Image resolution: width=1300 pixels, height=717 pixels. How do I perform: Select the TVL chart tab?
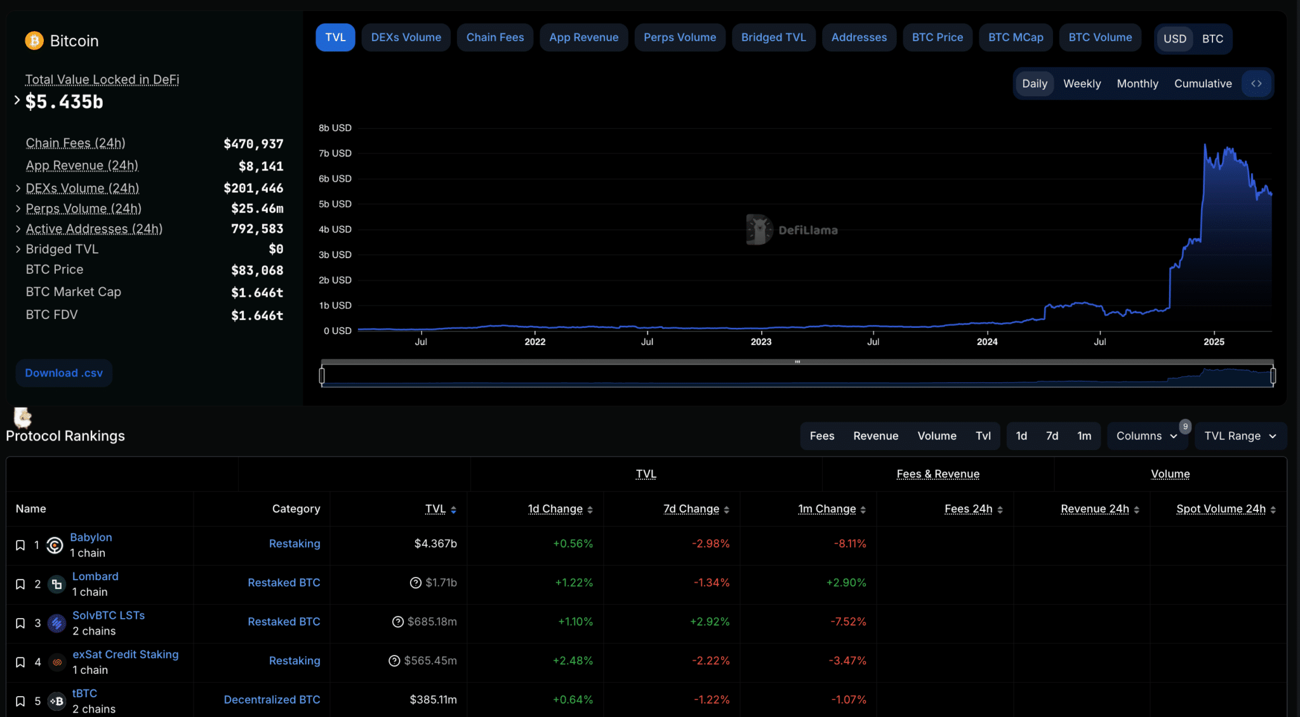[x=335, y=37]
